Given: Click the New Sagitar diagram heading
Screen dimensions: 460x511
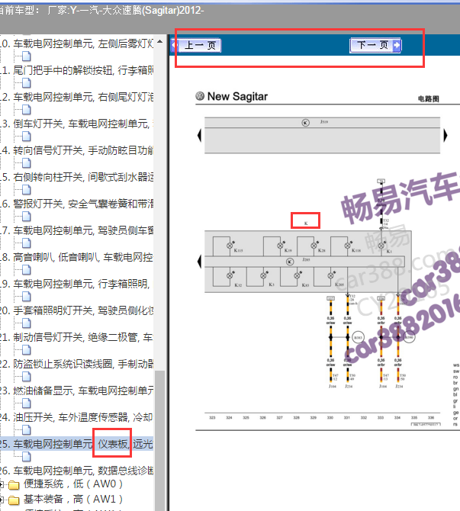Looking at the screenshot, I should click(x=237, y=96).
